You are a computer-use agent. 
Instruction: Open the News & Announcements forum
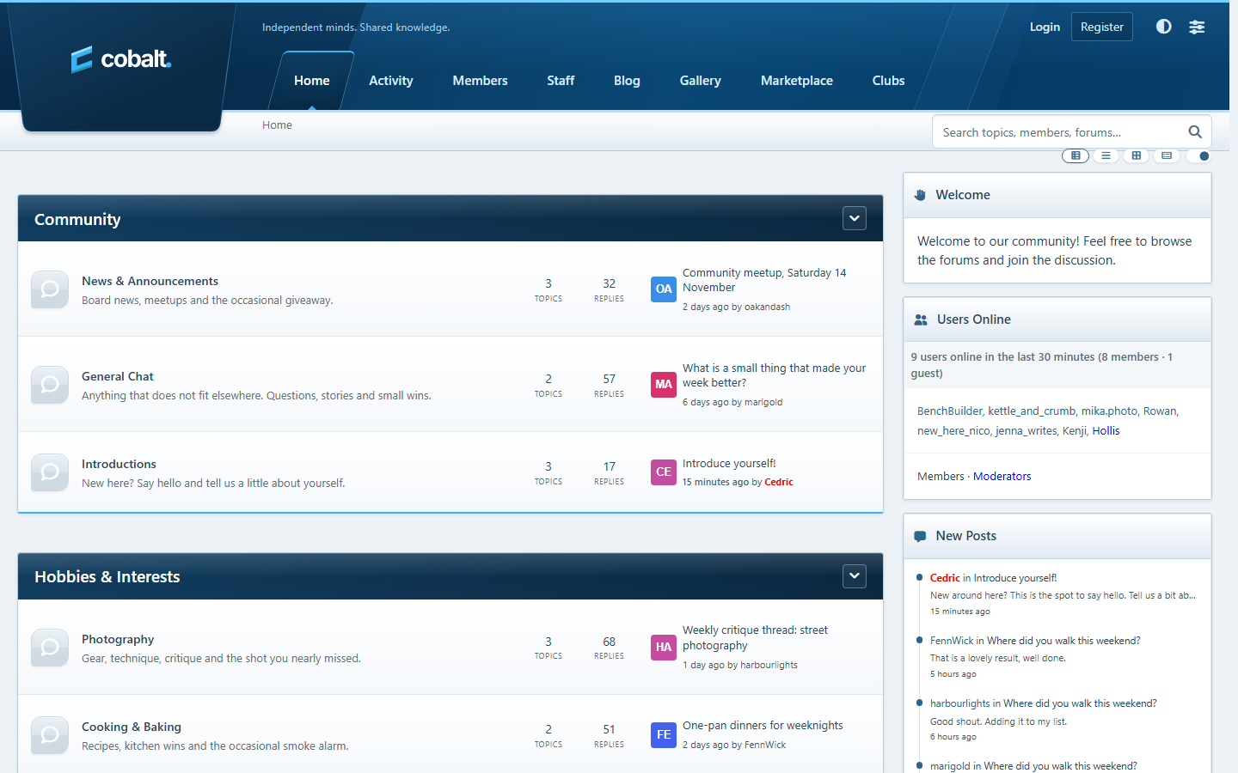point(150,281)
